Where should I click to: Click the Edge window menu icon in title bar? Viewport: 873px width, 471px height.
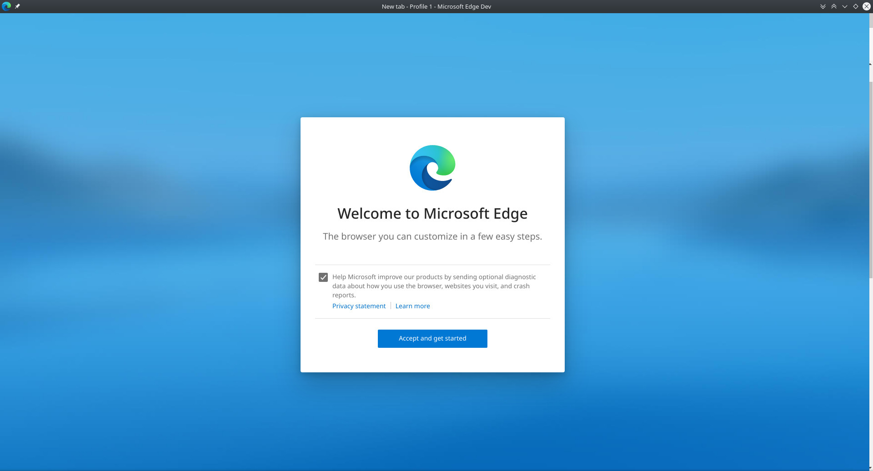point(6,6)
